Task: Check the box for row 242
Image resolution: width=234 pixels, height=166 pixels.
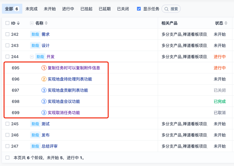Action: [7, 34]
